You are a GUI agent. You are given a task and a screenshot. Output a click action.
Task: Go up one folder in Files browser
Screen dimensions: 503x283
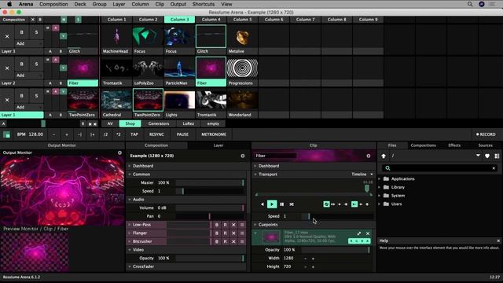click(384, 156)
